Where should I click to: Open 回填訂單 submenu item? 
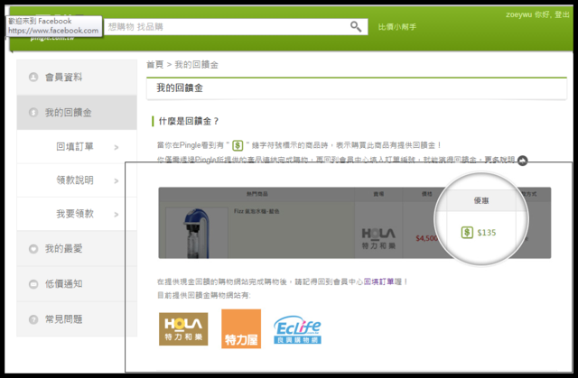[x=77, y=146]
